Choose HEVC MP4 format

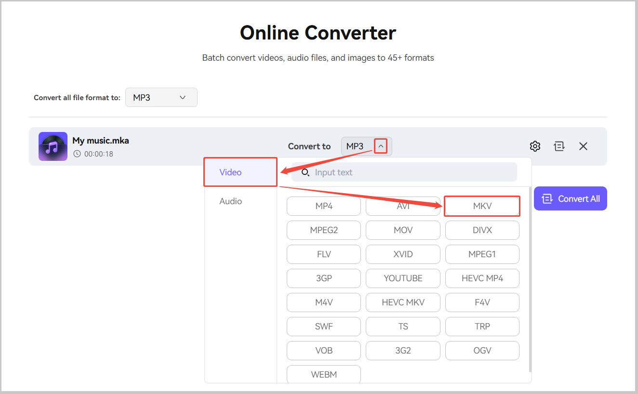pos(482,278)
